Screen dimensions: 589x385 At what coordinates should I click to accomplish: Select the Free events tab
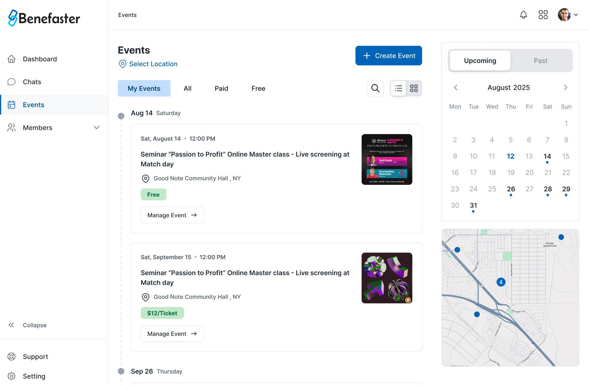[x=258, y=88]
